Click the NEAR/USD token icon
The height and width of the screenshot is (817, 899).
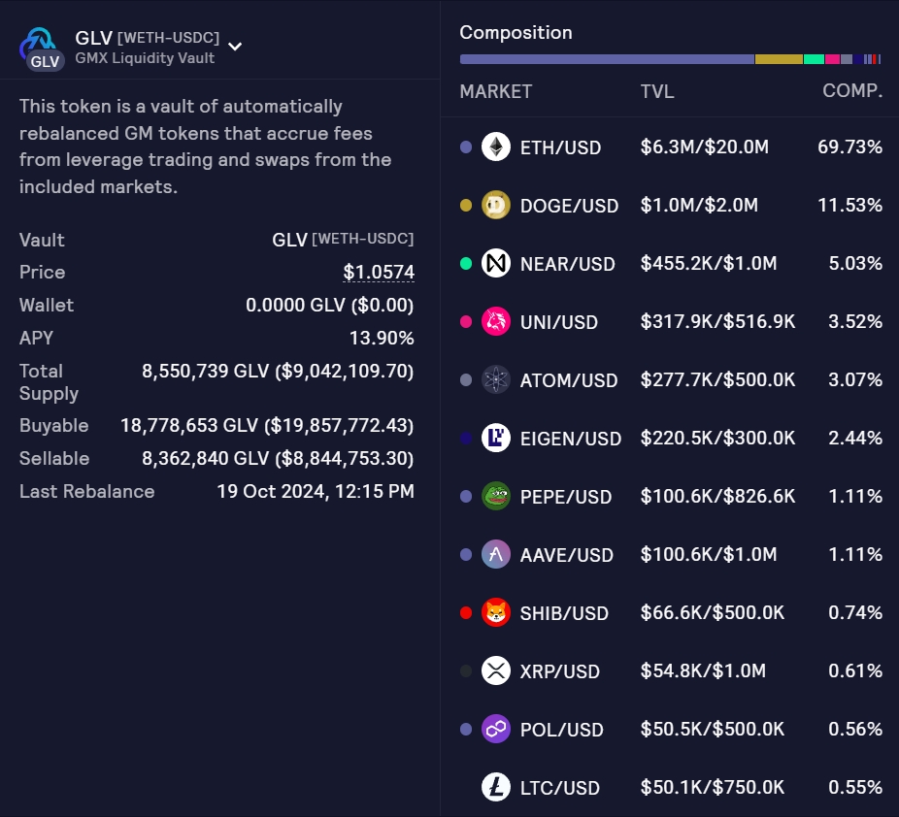496,264
